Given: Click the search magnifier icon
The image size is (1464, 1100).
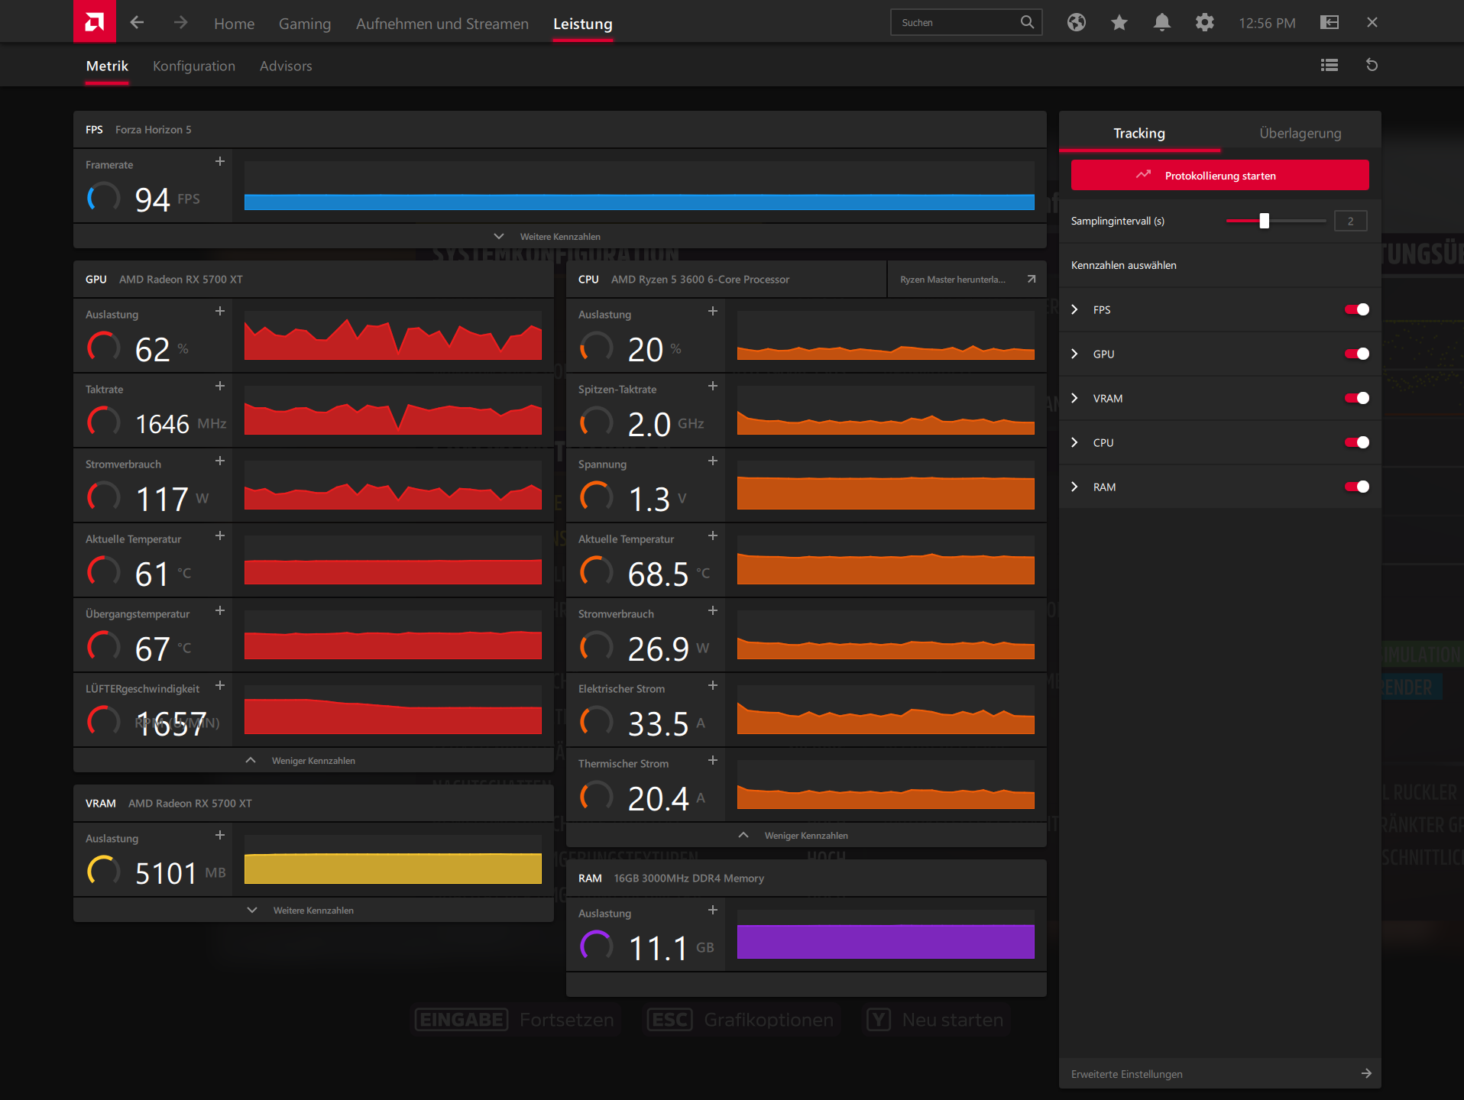Looking at the screenshot, I should point(1027,22).
